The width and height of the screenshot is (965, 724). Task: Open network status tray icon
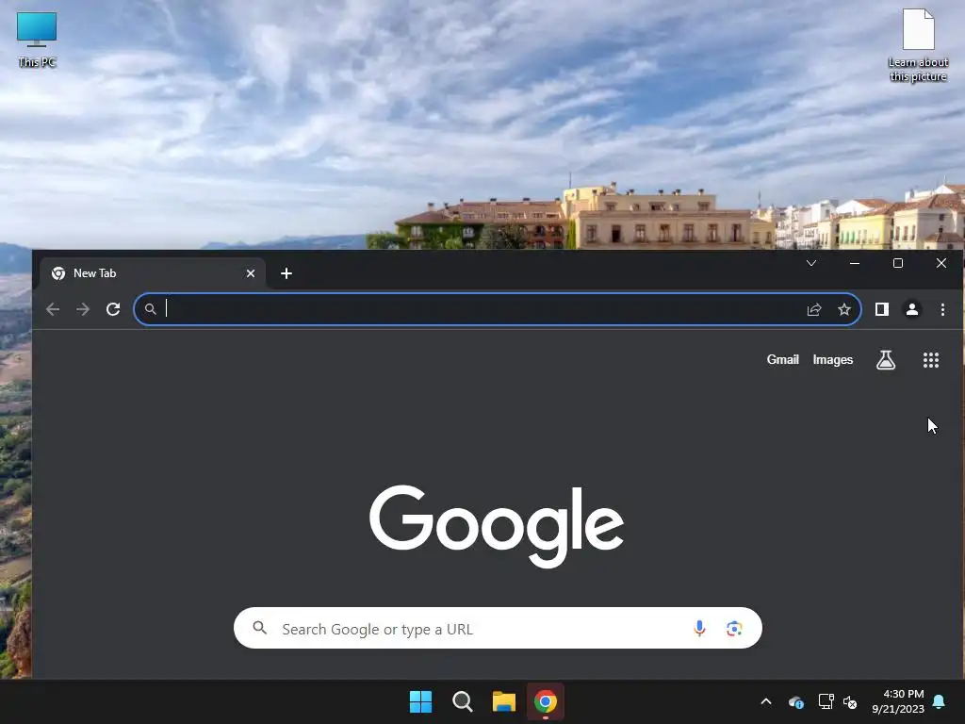[826, 701]
